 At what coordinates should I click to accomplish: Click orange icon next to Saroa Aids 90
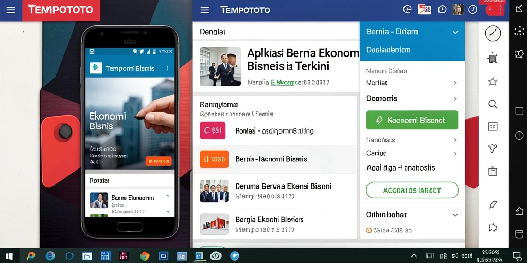(x=368, y=230)
